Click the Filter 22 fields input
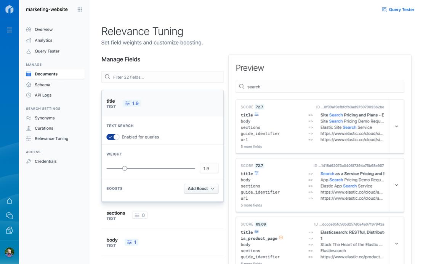 [162, 77]
